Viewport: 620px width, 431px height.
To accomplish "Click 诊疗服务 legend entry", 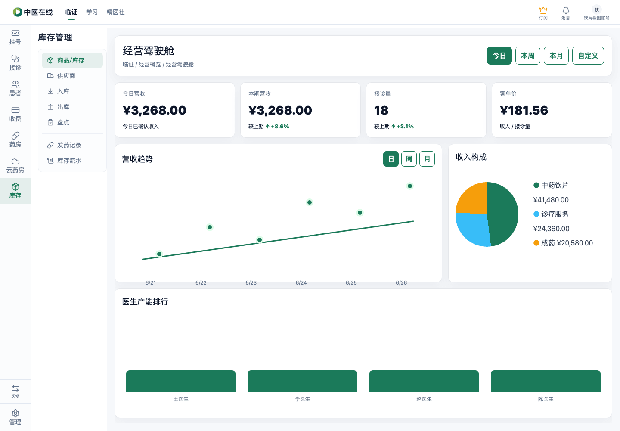I will coord(551,214).
